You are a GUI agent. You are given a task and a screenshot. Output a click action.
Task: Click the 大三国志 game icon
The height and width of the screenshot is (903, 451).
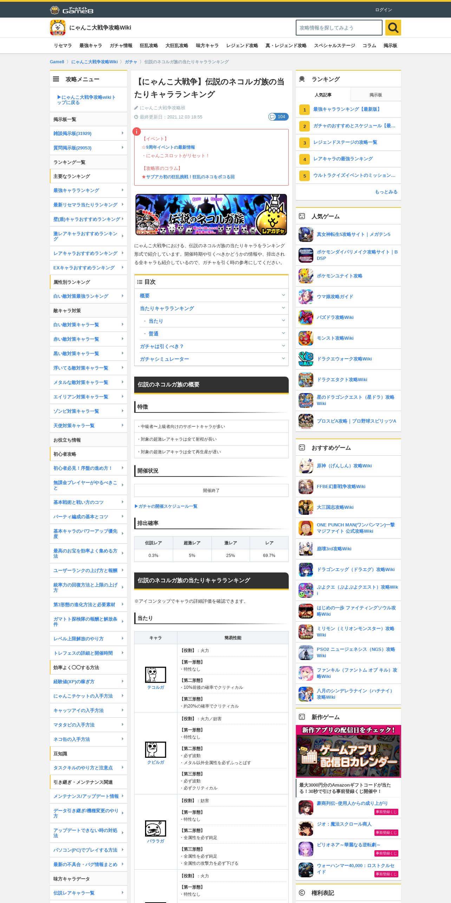point(306,507)
